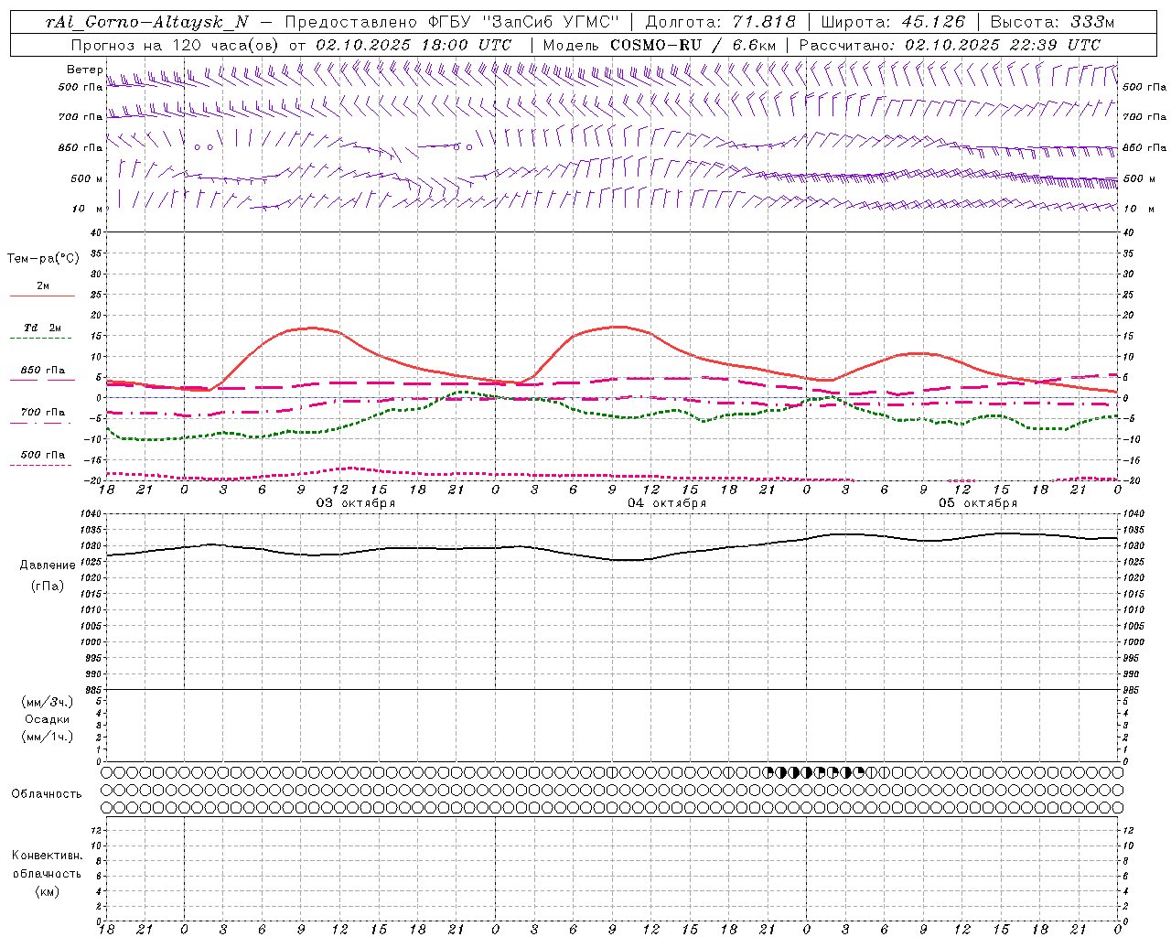Click the dotted line sample under 500 гПа legend
Screen dimensions: 1171x937
[x=41, y=465]
